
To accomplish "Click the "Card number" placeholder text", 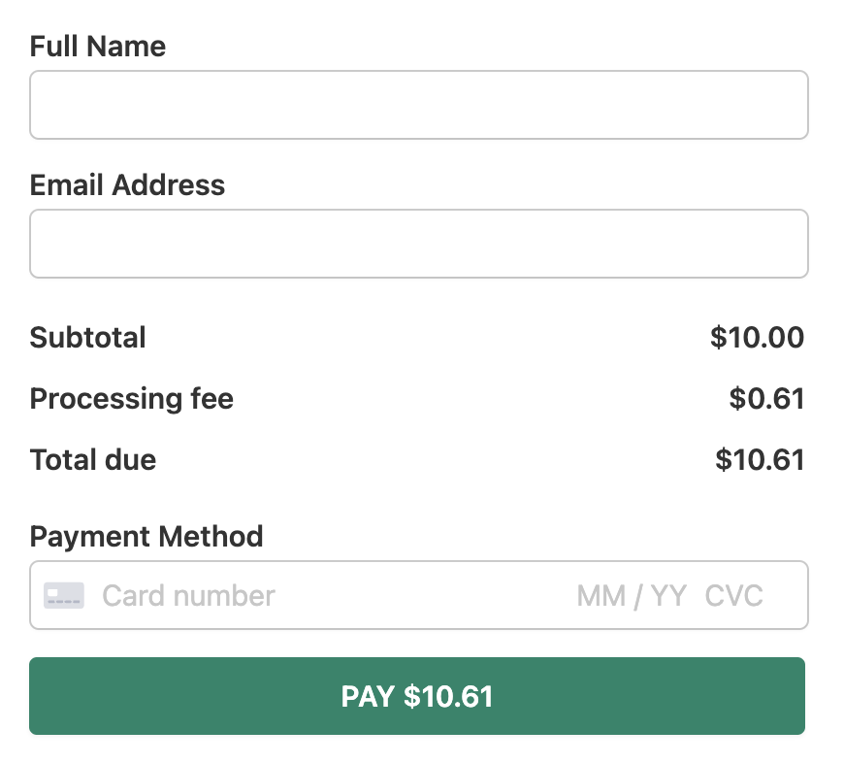I will coord(188,595).
